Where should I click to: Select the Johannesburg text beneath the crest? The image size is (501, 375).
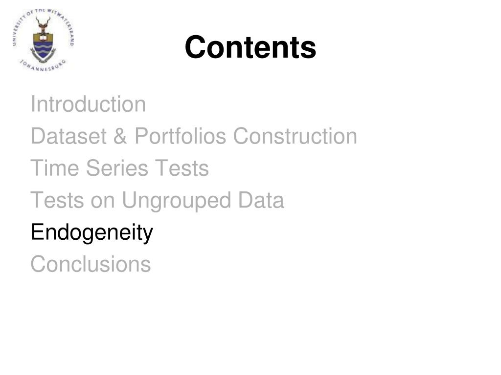[x=43, y=65]
